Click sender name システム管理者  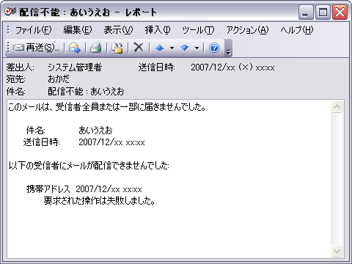[x=75, y=67]
